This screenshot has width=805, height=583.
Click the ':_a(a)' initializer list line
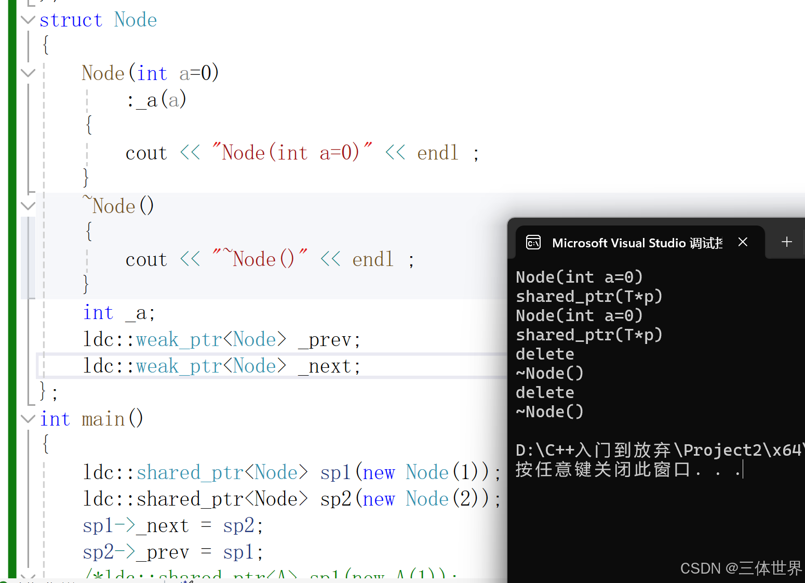coord(157,99)
